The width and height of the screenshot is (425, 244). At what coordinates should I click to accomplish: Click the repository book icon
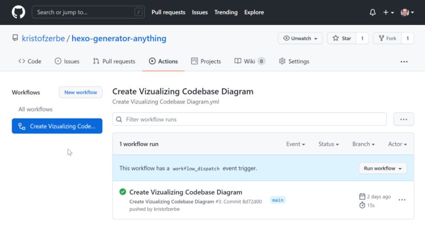(15, 38)
